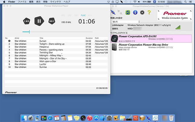Click duration 07:59 in the playlist
This screenshot has height=122, width=195.
coord(88,44)
